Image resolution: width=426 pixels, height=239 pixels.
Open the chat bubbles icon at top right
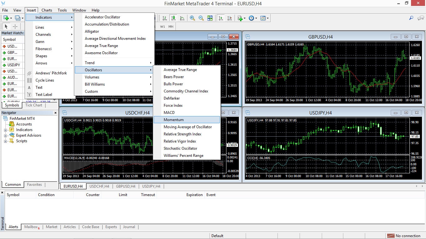tap(420, 18)
